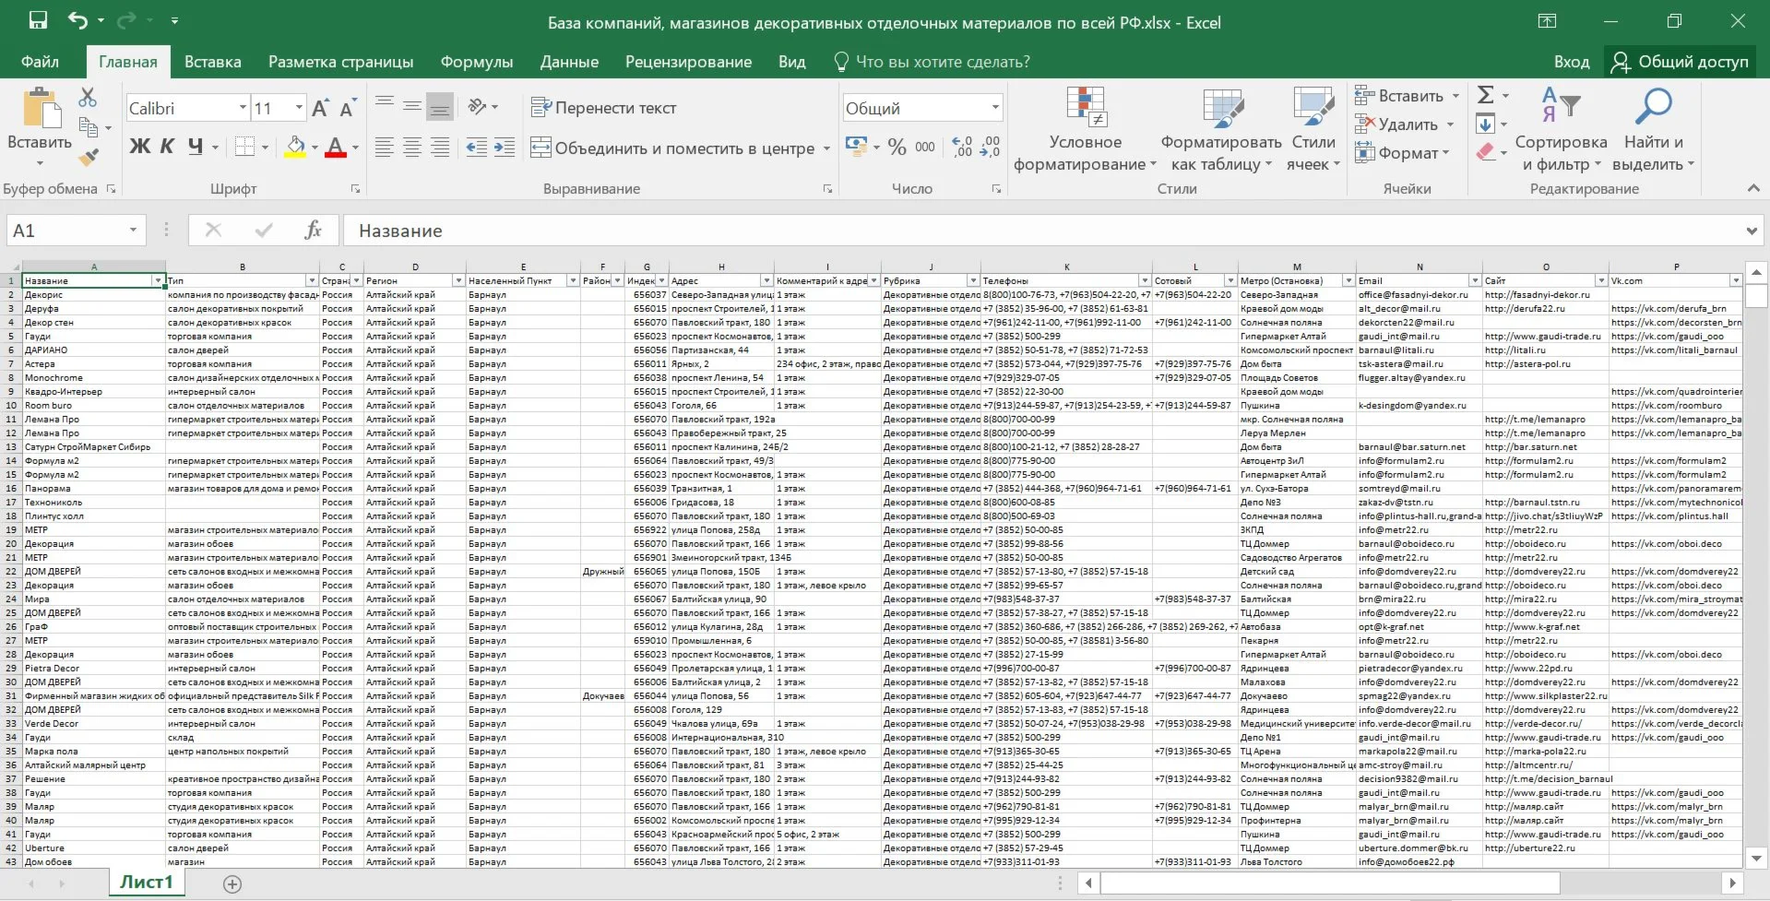
Task: Click the Что вы хотите сделать search field
Action: pos(933,62)
